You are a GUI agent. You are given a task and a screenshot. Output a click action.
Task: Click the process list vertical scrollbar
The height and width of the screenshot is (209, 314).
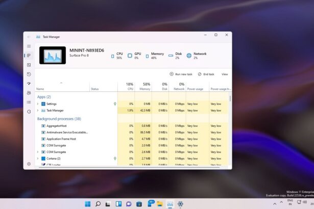pos(230,99)
